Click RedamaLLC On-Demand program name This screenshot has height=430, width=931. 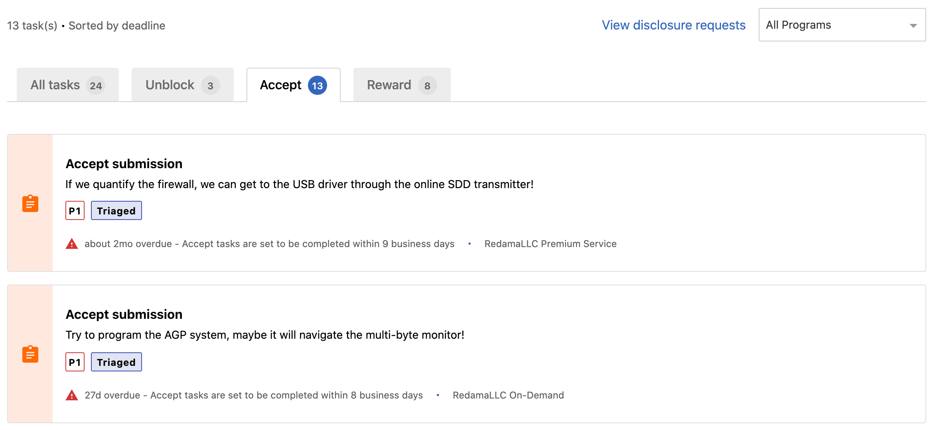tap(508, 395)
